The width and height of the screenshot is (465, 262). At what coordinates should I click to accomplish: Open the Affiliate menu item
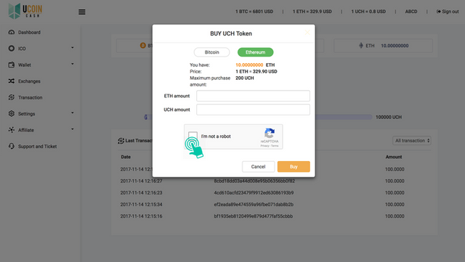coord(26,130)
